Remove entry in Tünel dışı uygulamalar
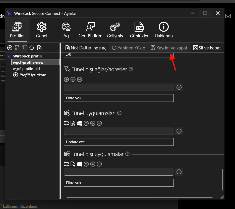This screenshot has height=209, width=235. tap(99, 164)
